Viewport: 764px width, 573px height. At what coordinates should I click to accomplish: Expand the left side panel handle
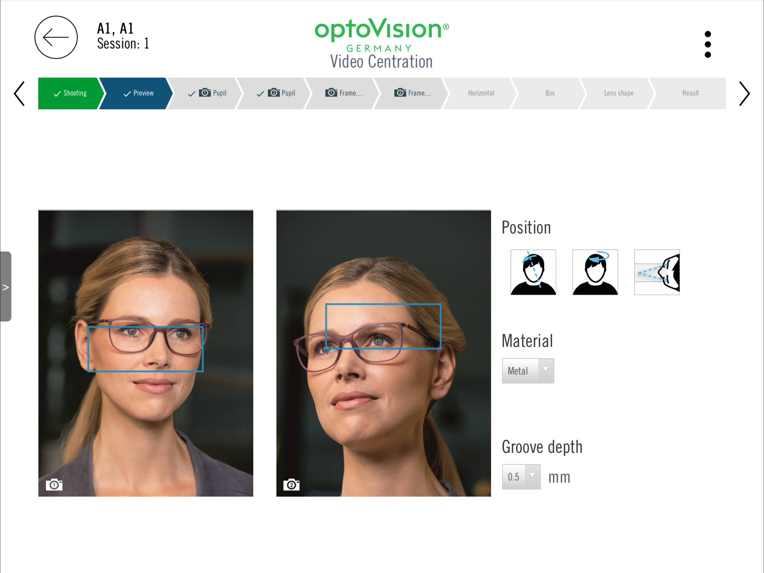(x=6, y=286)
